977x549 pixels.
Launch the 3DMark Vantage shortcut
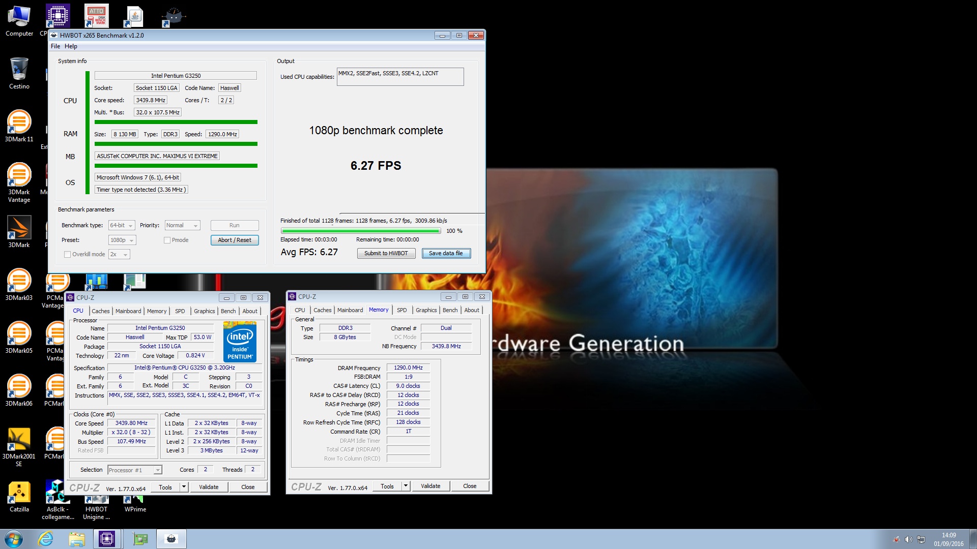pos(19,182)
